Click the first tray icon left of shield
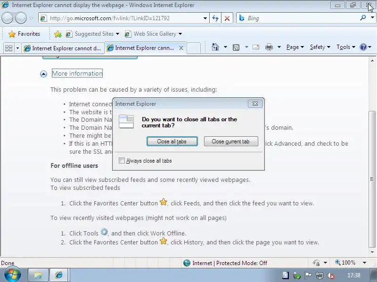 (286, 275)
